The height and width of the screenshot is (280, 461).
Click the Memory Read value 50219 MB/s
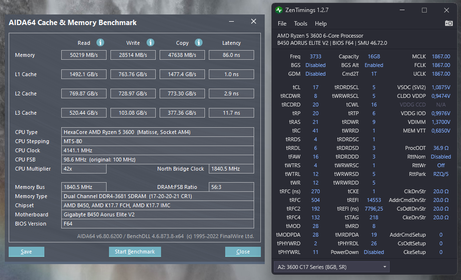coord(84,55)
